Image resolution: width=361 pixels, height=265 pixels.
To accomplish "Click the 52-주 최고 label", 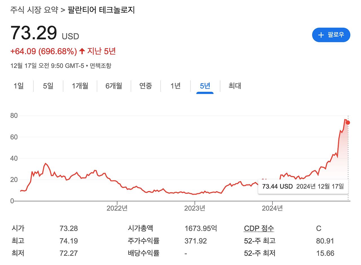I will click(x=260, y=241).
